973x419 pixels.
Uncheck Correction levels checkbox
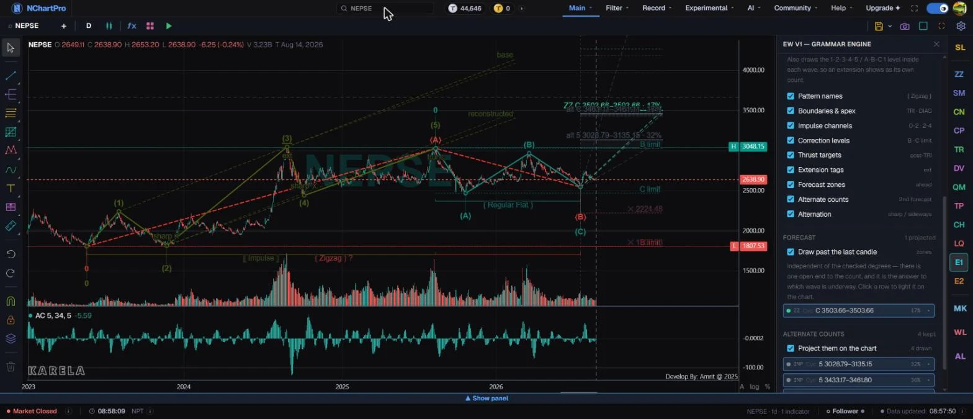tap(791, 140)
